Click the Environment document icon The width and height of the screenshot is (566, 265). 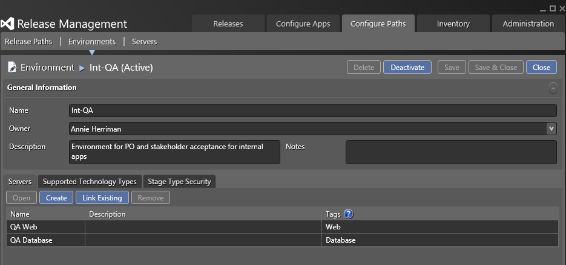coord(12,68)
